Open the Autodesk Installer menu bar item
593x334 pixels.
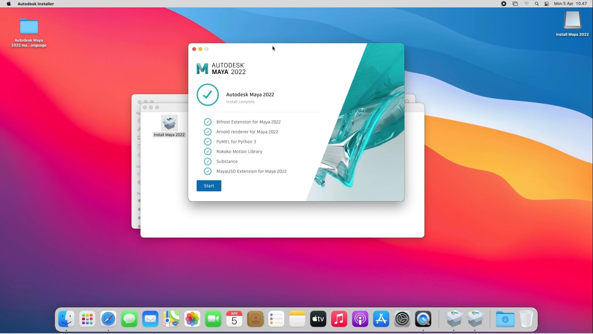pos(36,4)
